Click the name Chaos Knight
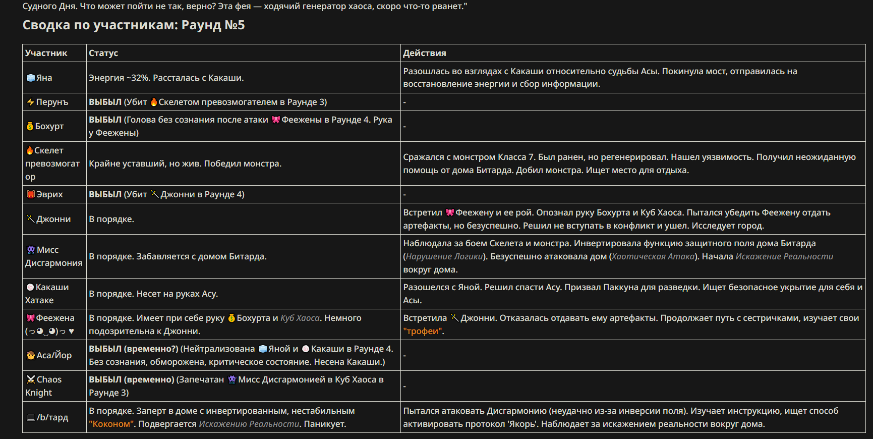Screen dimensions: 873x439 (x=44, y=386)
